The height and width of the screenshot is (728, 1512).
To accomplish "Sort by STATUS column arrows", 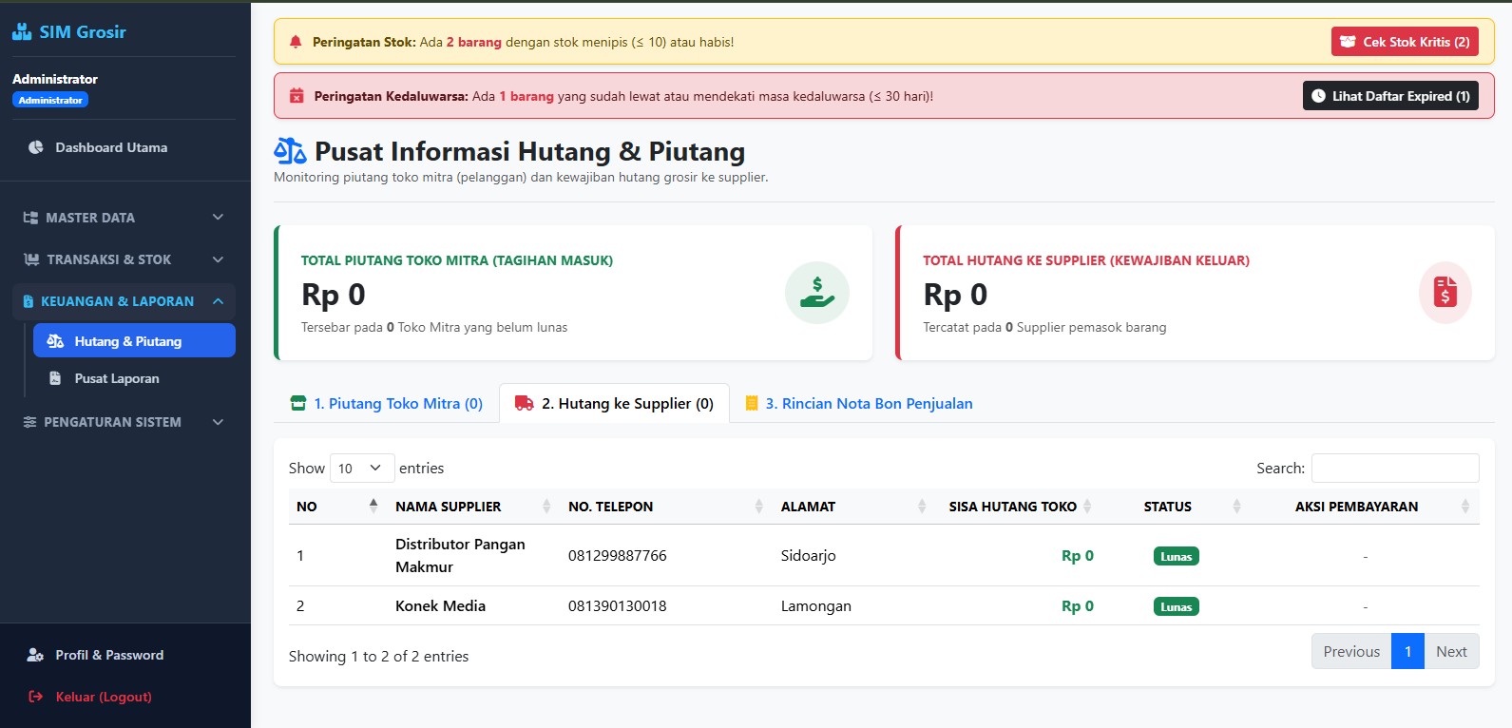I will tap(1236, 507).
